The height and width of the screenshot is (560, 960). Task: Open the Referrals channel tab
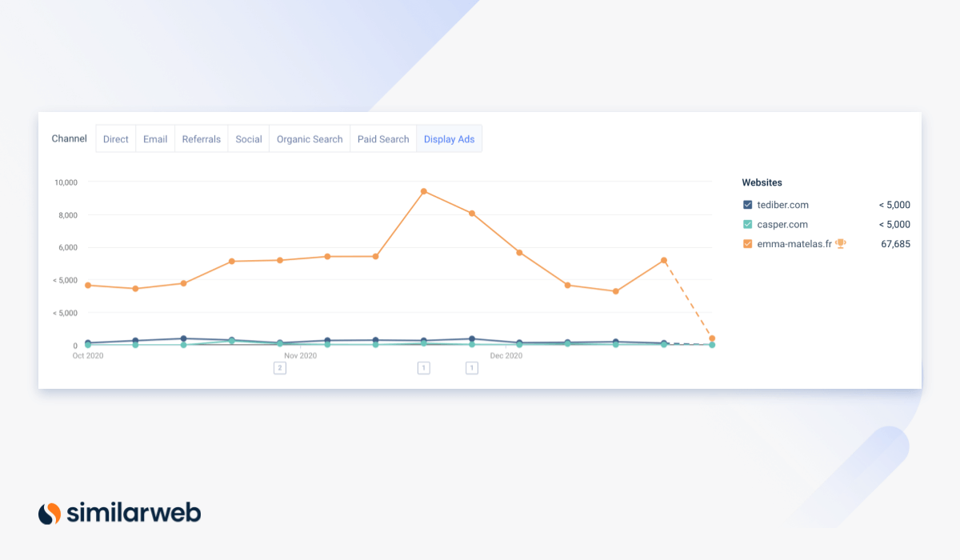(x=201, y=139)
